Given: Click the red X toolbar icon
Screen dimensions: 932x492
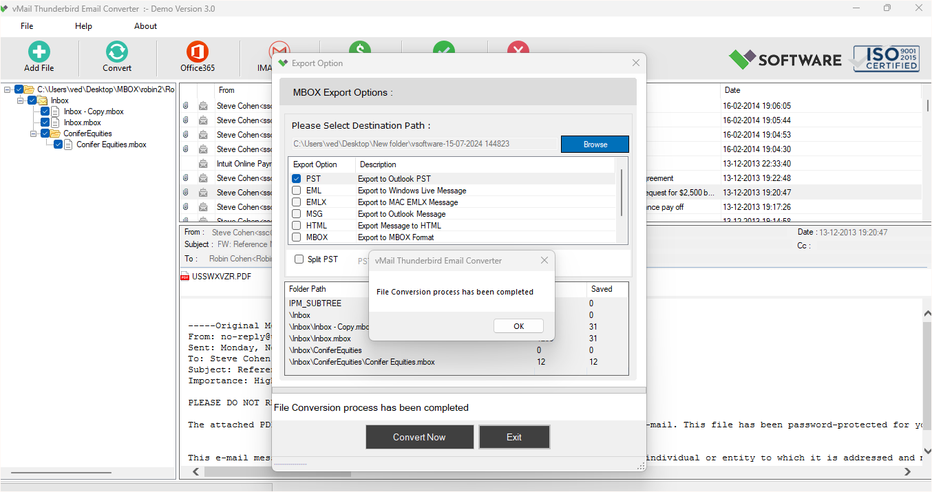Looking at the screenshot, I should click(518, 48).
